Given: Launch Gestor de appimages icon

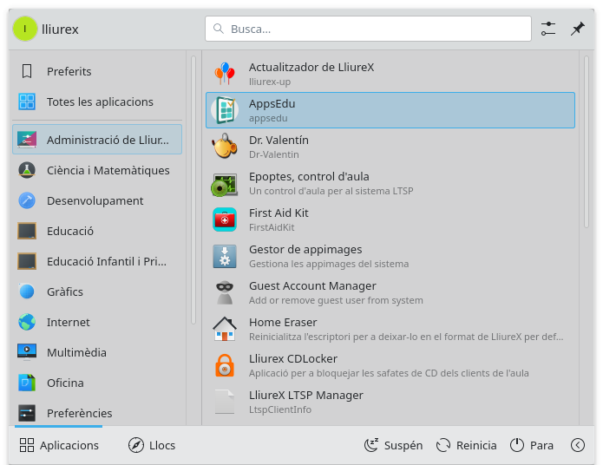Looking at the screenshot, I should (x=225, y=256).
